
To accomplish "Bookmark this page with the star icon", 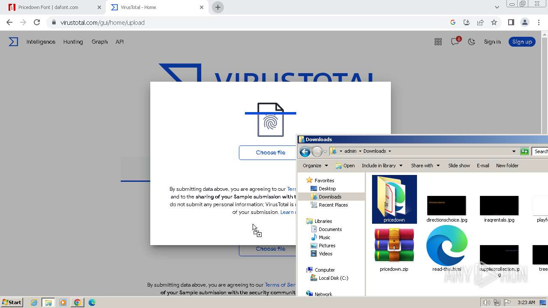I will 494,22.
